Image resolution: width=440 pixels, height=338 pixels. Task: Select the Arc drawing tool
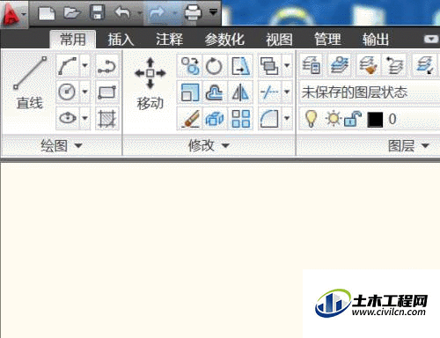[68, 66]
